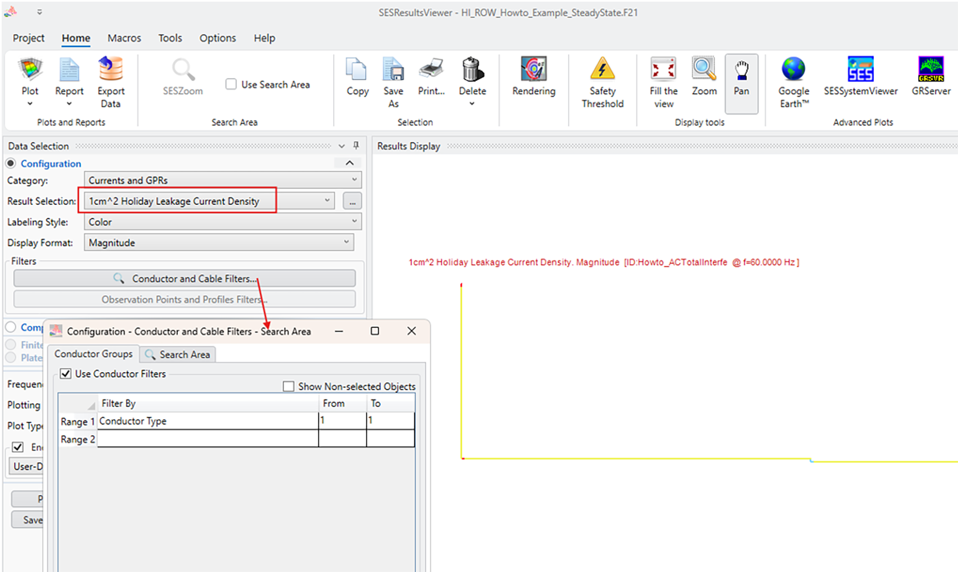Select the Configuration radio button
Screen dimensions: 958x572
click(11, 163)
